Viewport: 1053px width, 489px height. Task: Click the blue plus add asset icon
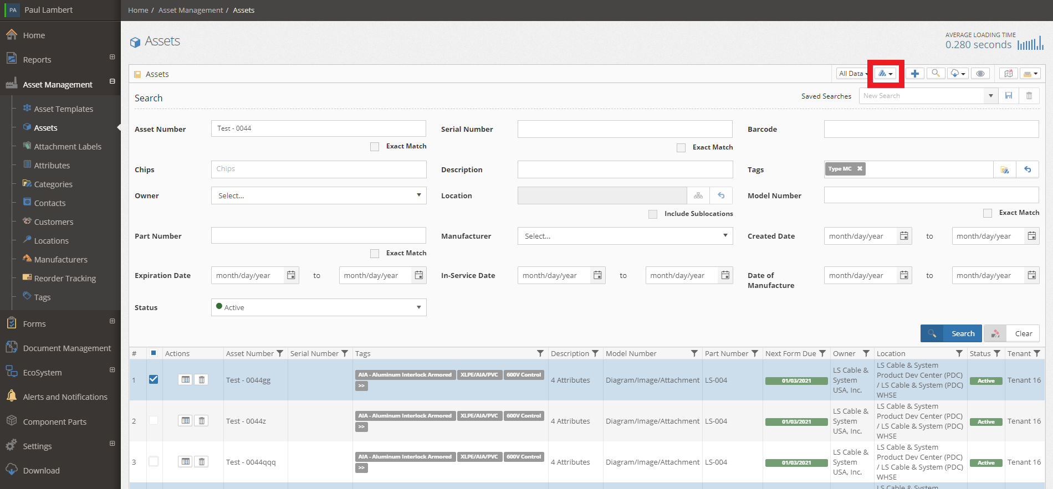915,74
